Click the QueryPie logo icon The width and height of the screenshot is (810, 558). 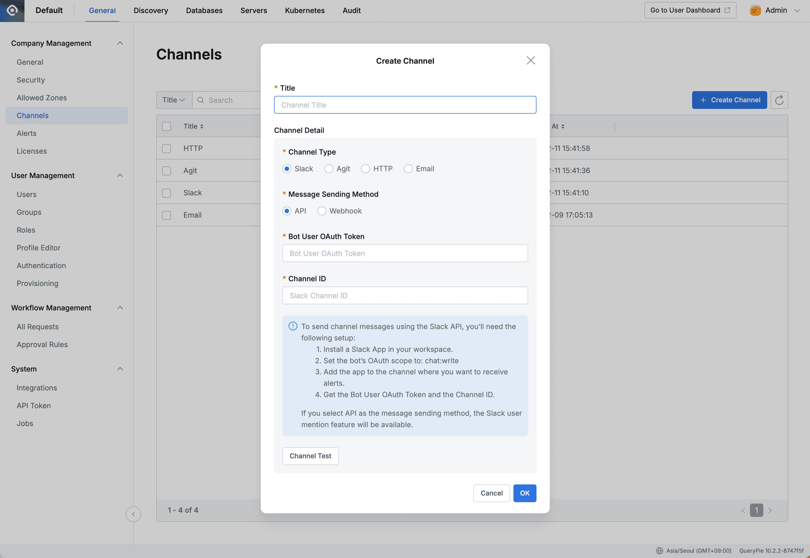coord(12,11)
